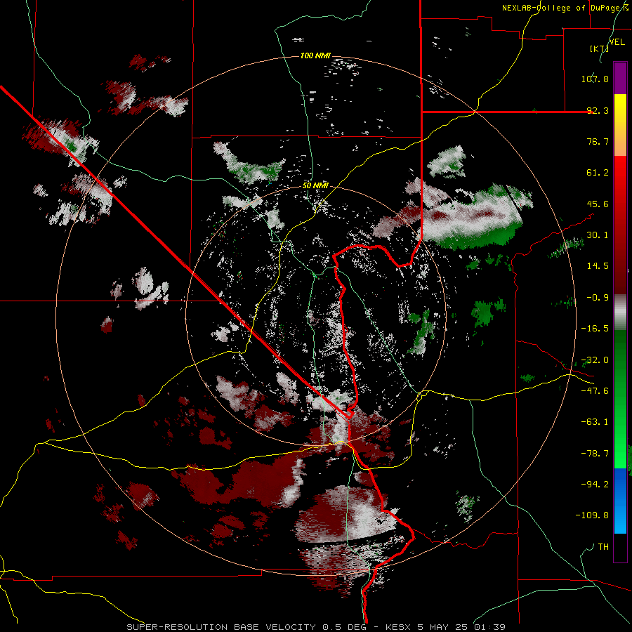Click the -0.9 value on velocity scale
Viewport: 632px width, 632px height.
(x=598, y=298)
